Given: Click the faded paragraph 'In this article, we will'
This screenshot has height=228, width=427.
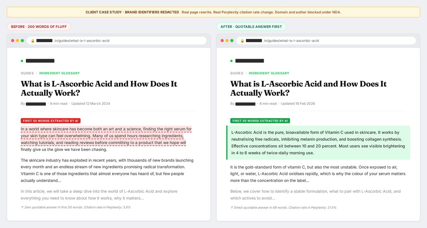Looking at the screenshot, I should tap(99, 195).
